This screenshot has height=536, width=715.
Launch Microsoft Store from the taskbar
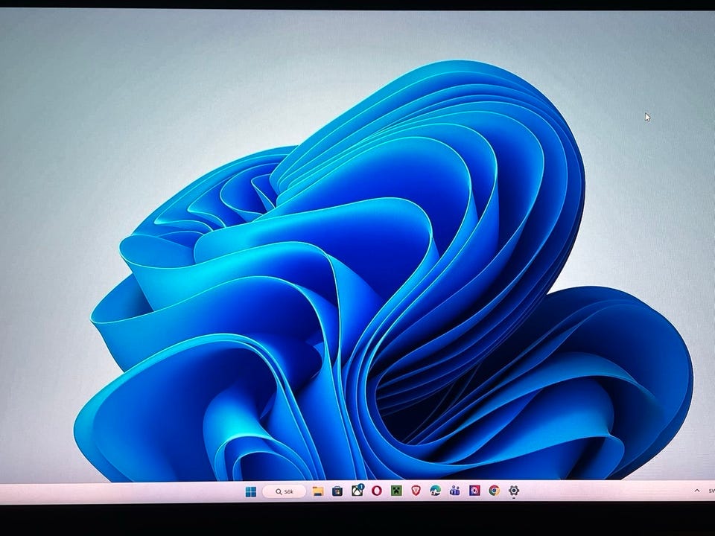337,491
